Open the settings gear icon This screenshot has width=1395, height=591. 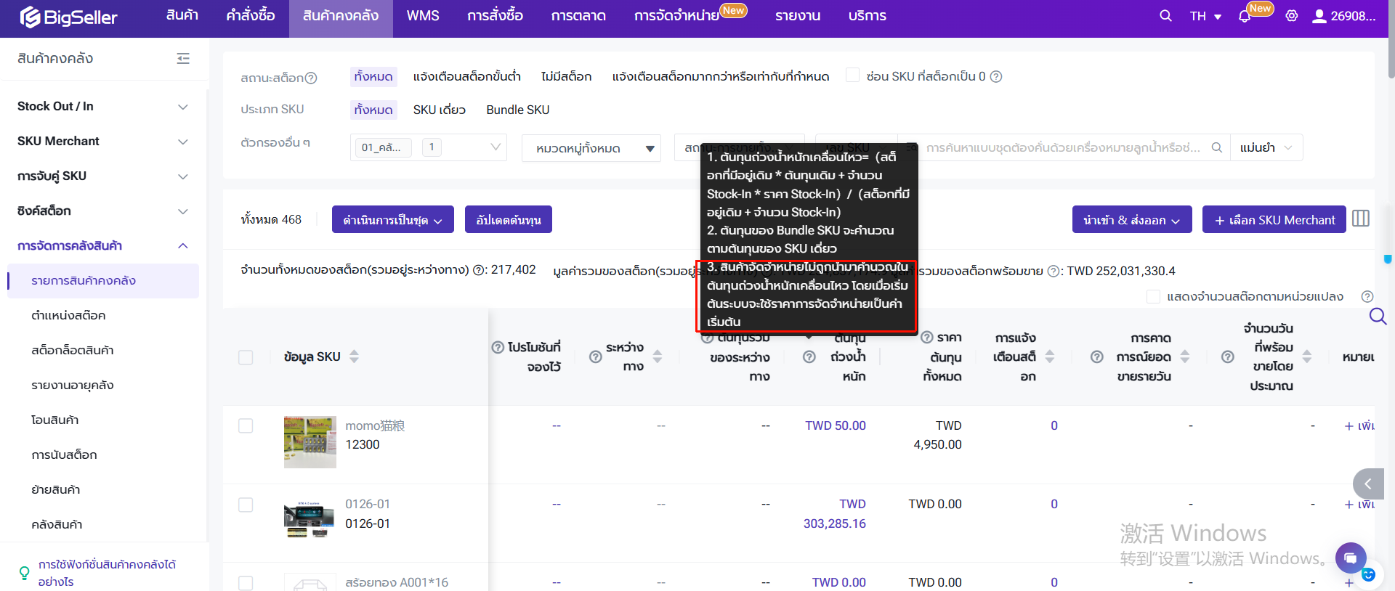coord(1292,16)
